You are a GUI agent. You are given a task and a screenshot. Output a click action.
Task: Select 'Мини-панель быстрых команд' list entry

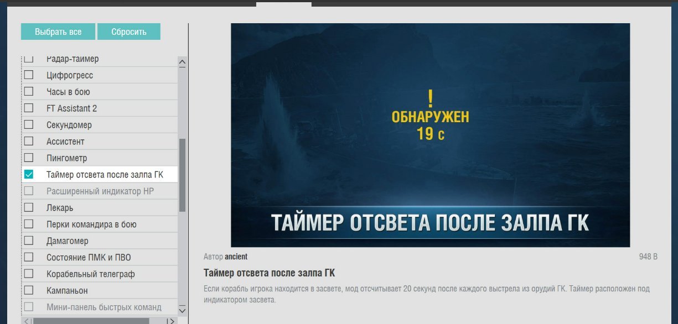(100, 307)
